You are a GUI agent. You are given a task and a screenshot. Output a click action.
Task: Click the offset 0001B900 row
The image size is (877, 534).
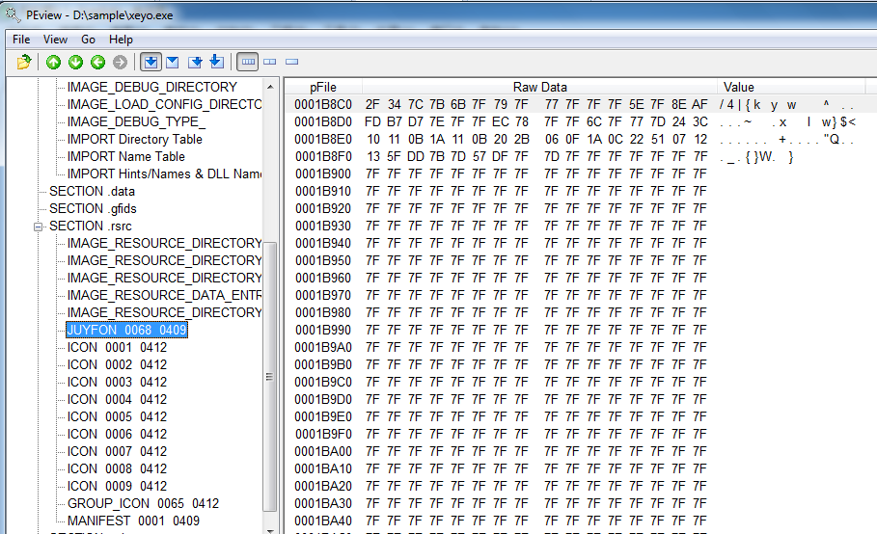tap(581, 174)
